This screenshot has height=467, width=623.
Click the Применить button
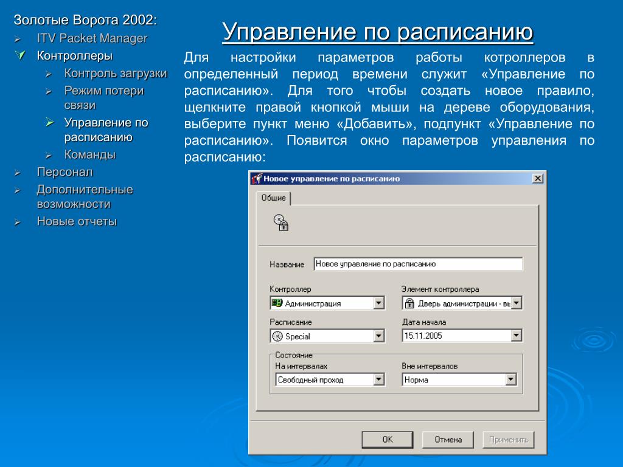(508, 440)
